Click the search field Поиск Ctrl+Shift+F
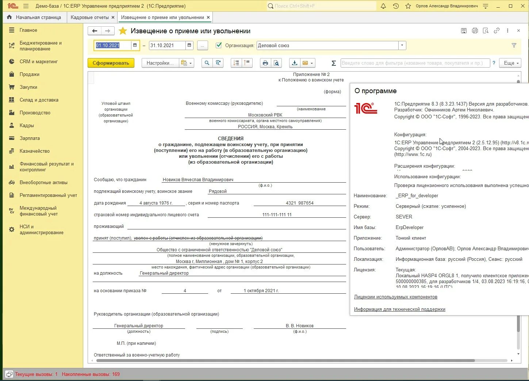 coord(321,6)
